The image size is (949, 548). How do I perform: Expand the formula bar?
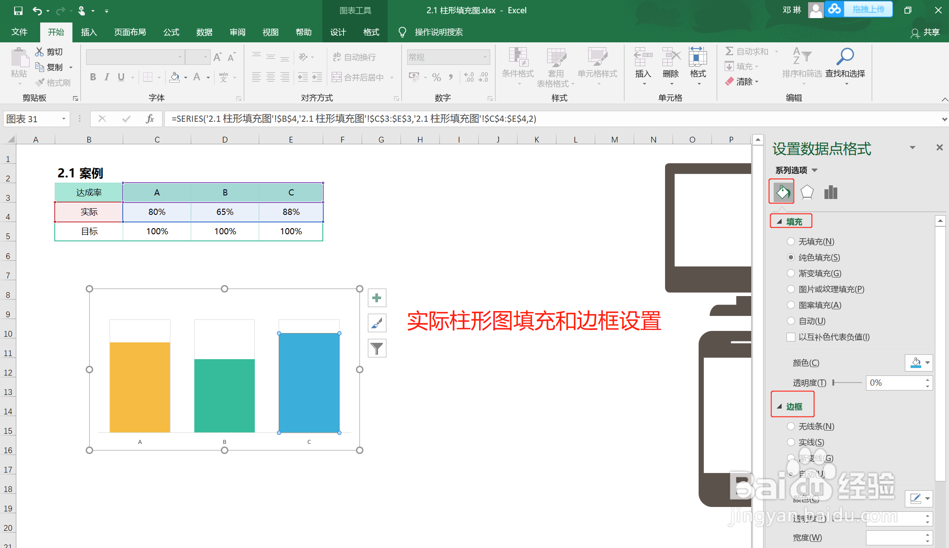(x=944, y=119)
